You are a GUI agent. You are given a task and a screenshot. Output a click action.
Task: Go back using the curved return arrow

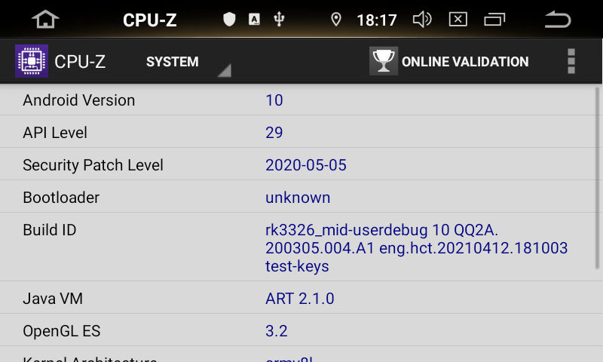(558, 20)
